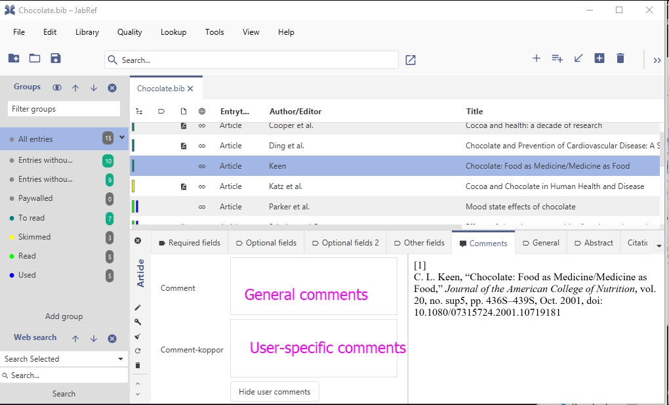This screenshot has height=405, width=669.
Task: Delete entry using trash icon in toolbar
Action: 620,58
